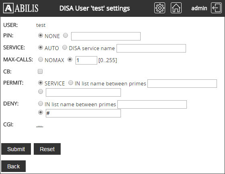Choose SERVICE AUTO option
The image size is (225, 174).
[41, 47]
